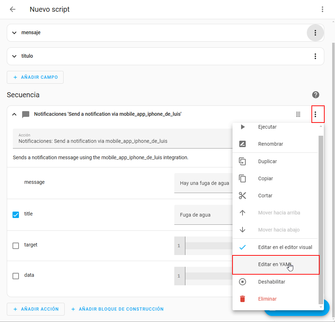Choose Duplicar in the context menu
Screen dimensions: 335x322
coord(267,161)
